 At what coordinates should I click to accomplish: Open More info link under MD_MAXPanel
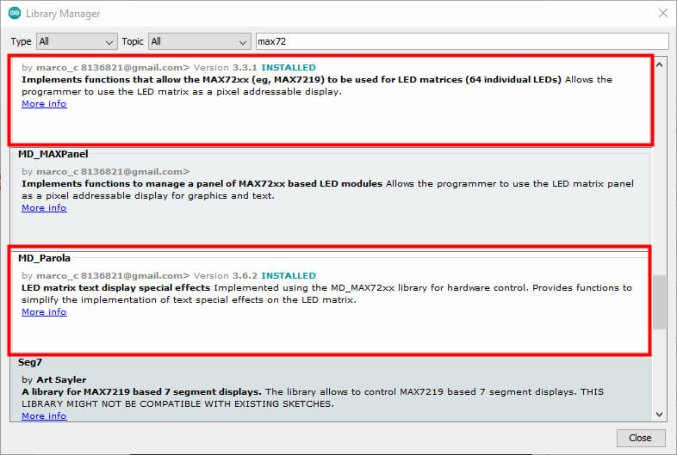[x=44, y=208]
